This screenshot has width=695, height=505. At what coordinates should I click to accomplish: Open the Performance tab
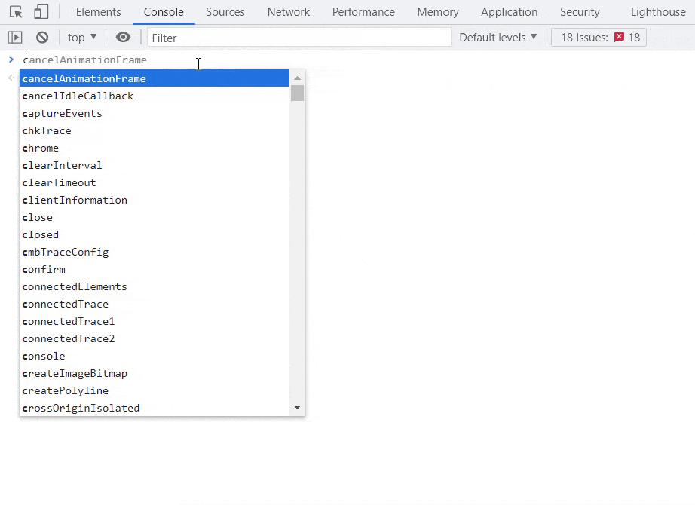363,11
